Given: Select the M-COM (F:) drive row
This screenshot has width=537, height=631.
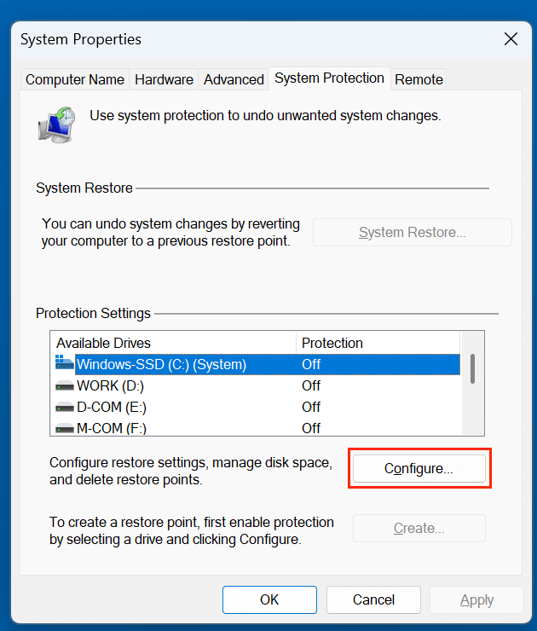Looking at the screenshot, I should pos(257,428).
